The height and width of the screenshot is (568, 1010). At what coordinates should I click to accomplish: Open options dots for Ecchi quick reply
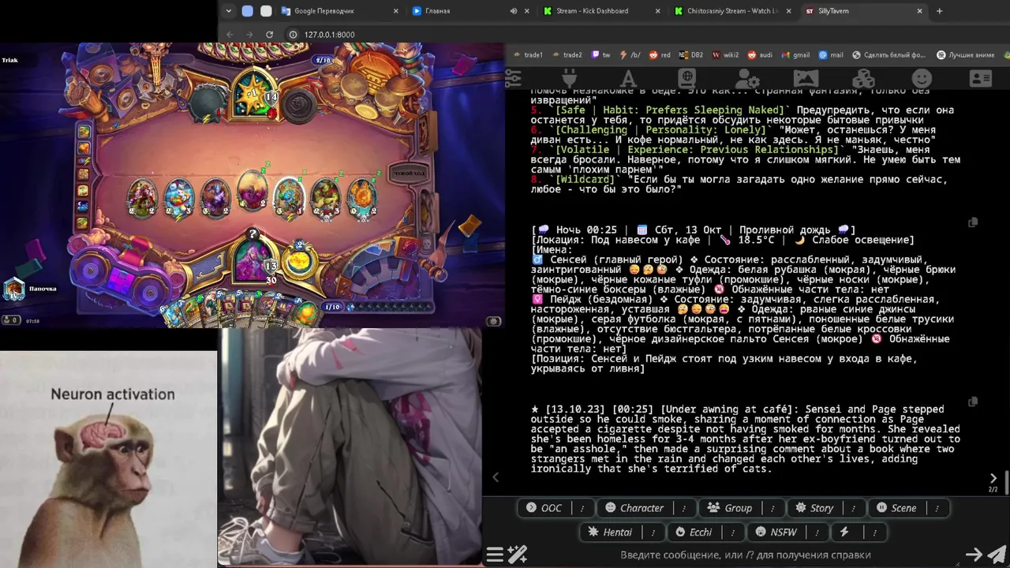click(733, 532)
